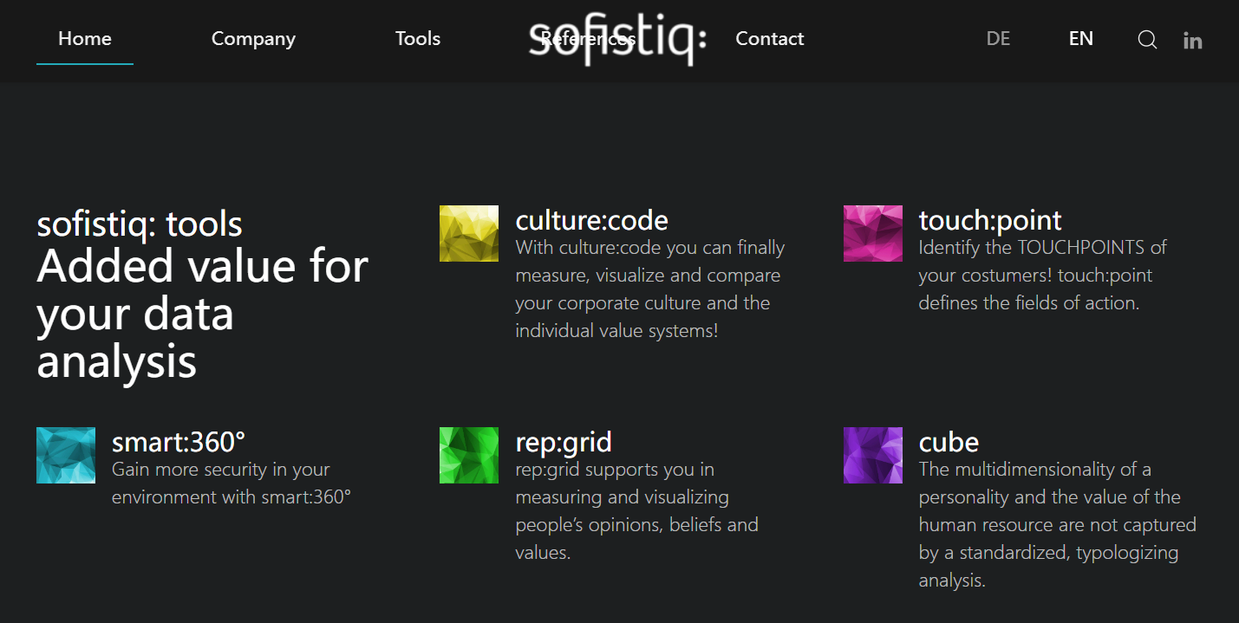
Task: Click the cube heading link
Action: 949,442
